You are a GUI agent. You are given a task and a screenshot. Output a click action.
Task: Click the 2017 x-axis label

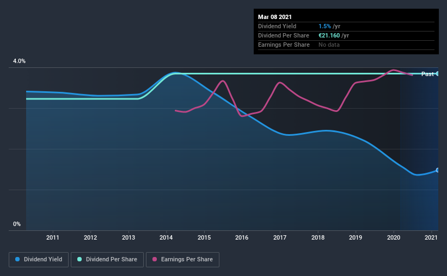coord(280,237)
